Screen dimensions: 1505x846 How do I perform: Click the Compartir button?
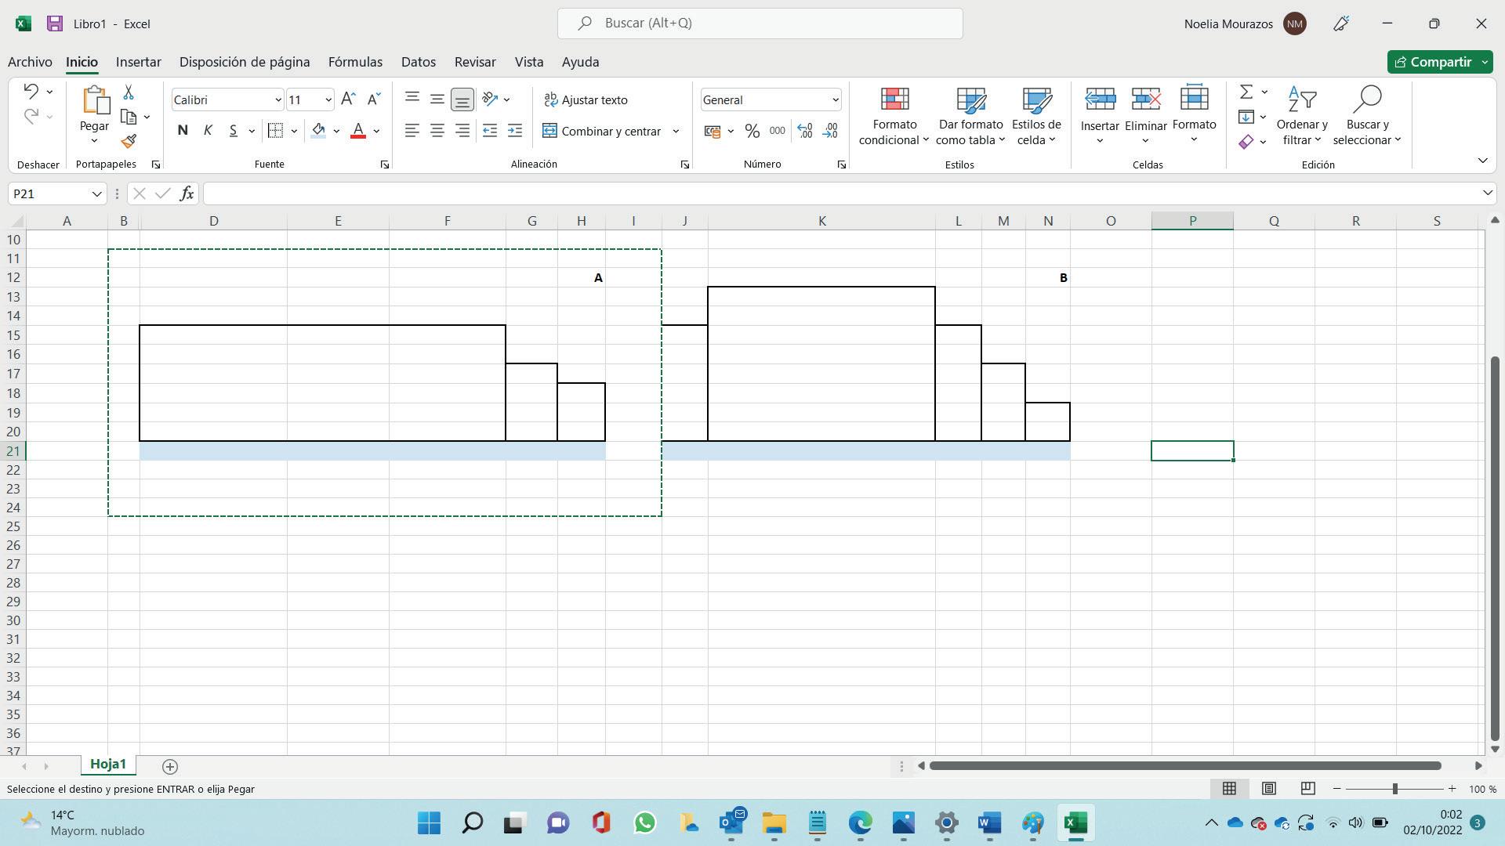pos(1431,62)
